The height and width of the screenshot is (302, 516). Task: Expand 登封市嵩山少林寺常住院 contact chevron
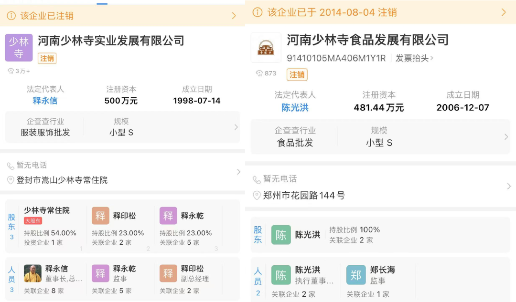point(238,172)
